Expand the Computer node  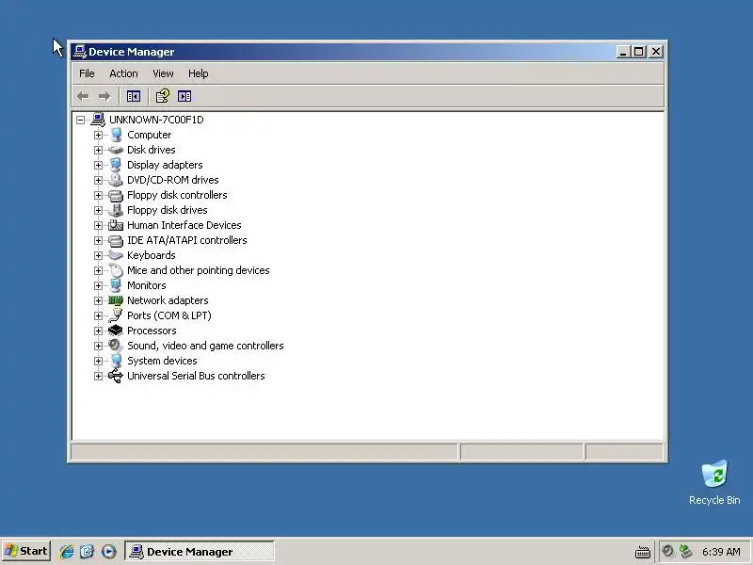[99, 136]
